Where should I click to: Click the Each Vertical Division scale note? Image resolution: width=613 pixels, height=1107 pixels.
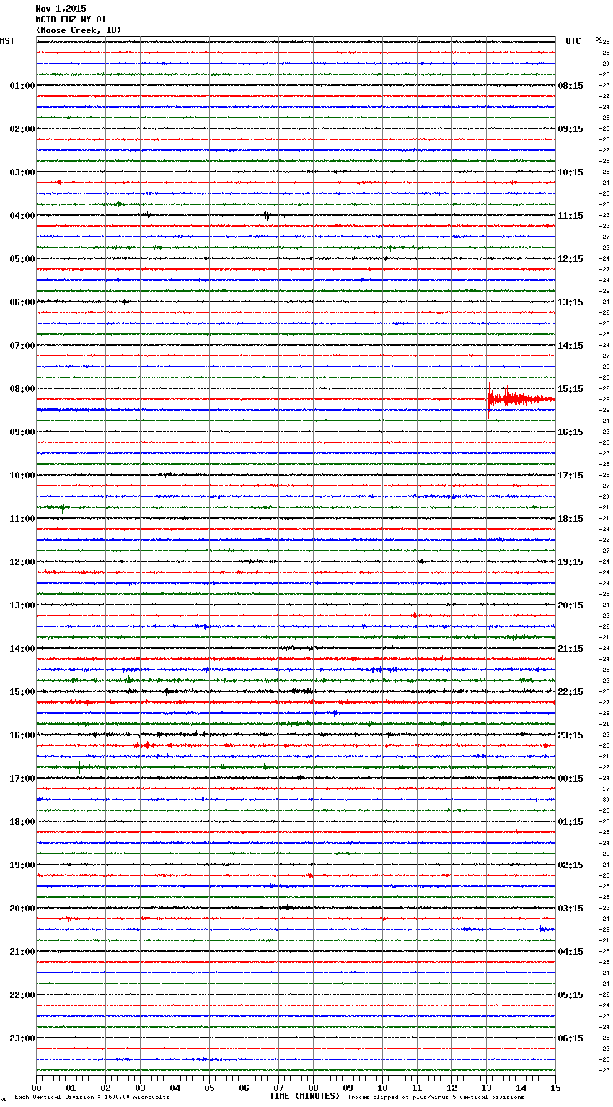tap(92, 1097)
